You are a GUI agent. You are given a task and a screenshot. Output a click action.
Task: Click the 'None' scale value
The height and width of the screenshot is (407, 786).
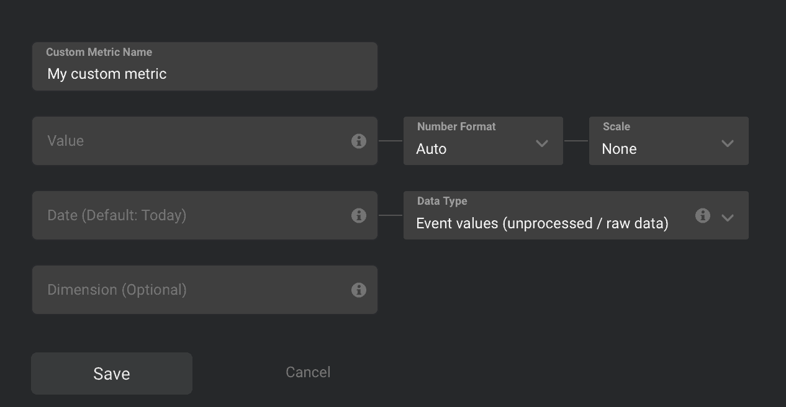click(x=619, y=149)
